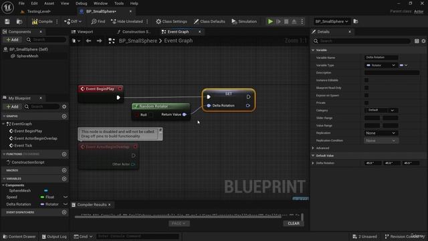Screen dimensions: 428x241
Task: Open the Compile options three-dot menu
Action: click(x=57, y=21)
